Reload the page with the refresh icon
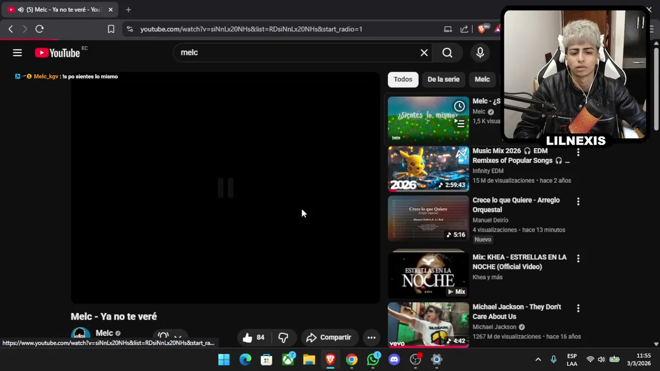 click(x=39, y=29)
